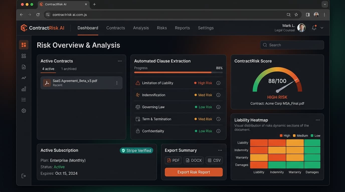The image size is (345, 192).
Task: Open the Risks menu item
Action: (162, 28)
